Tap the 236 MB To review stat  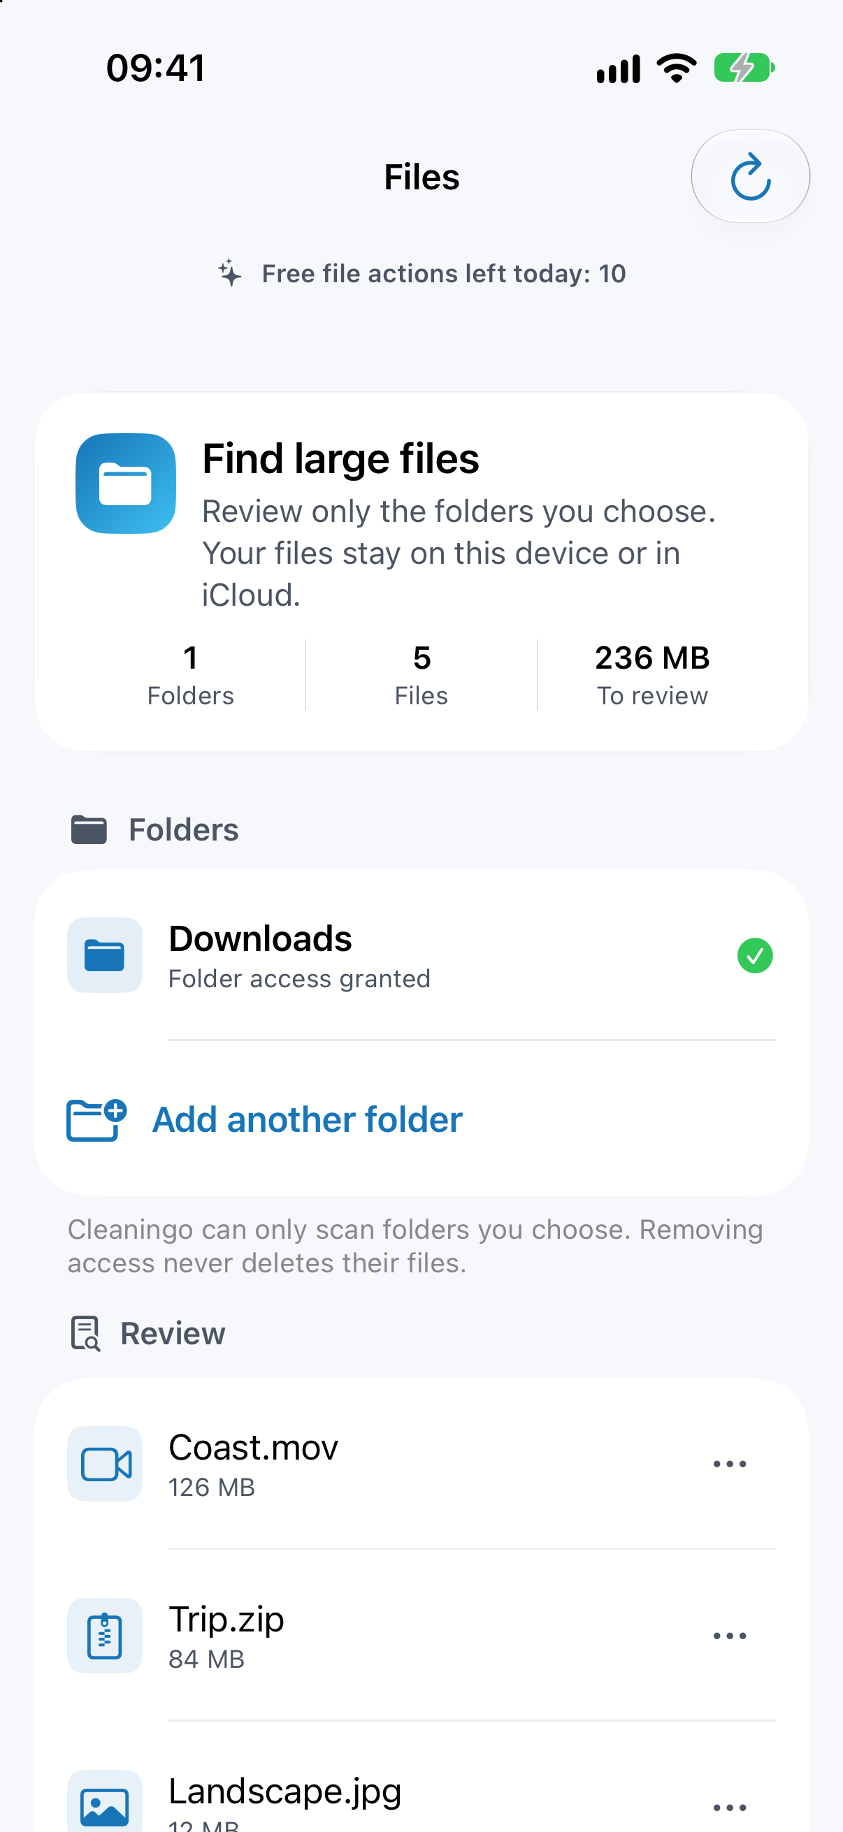coord(652,675)
